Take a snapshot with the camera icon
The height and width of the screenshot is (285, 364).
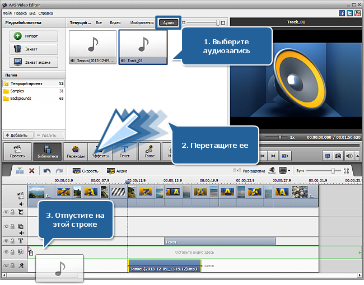point(338,156)
